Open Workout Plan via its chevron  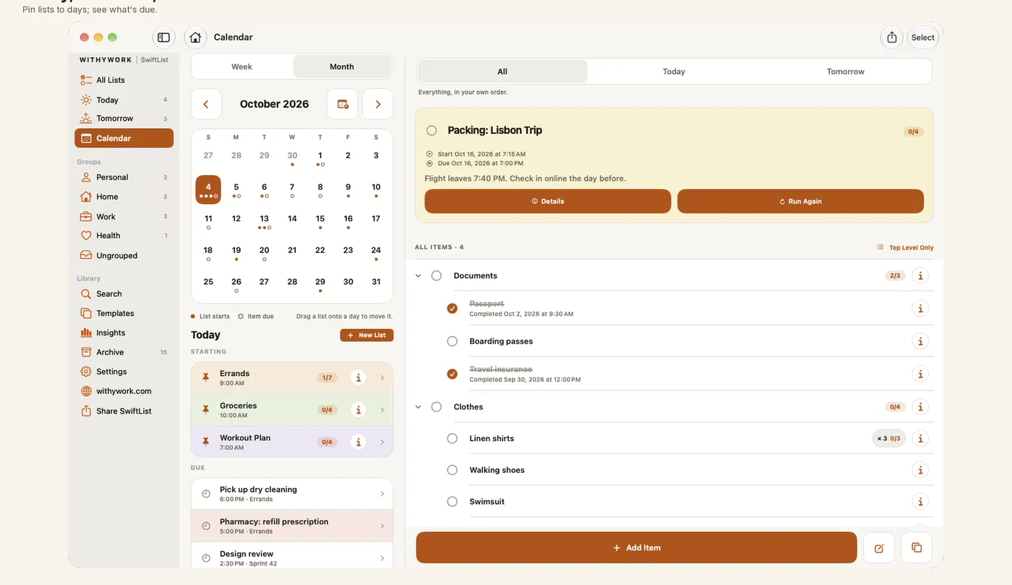click(382, 442)
